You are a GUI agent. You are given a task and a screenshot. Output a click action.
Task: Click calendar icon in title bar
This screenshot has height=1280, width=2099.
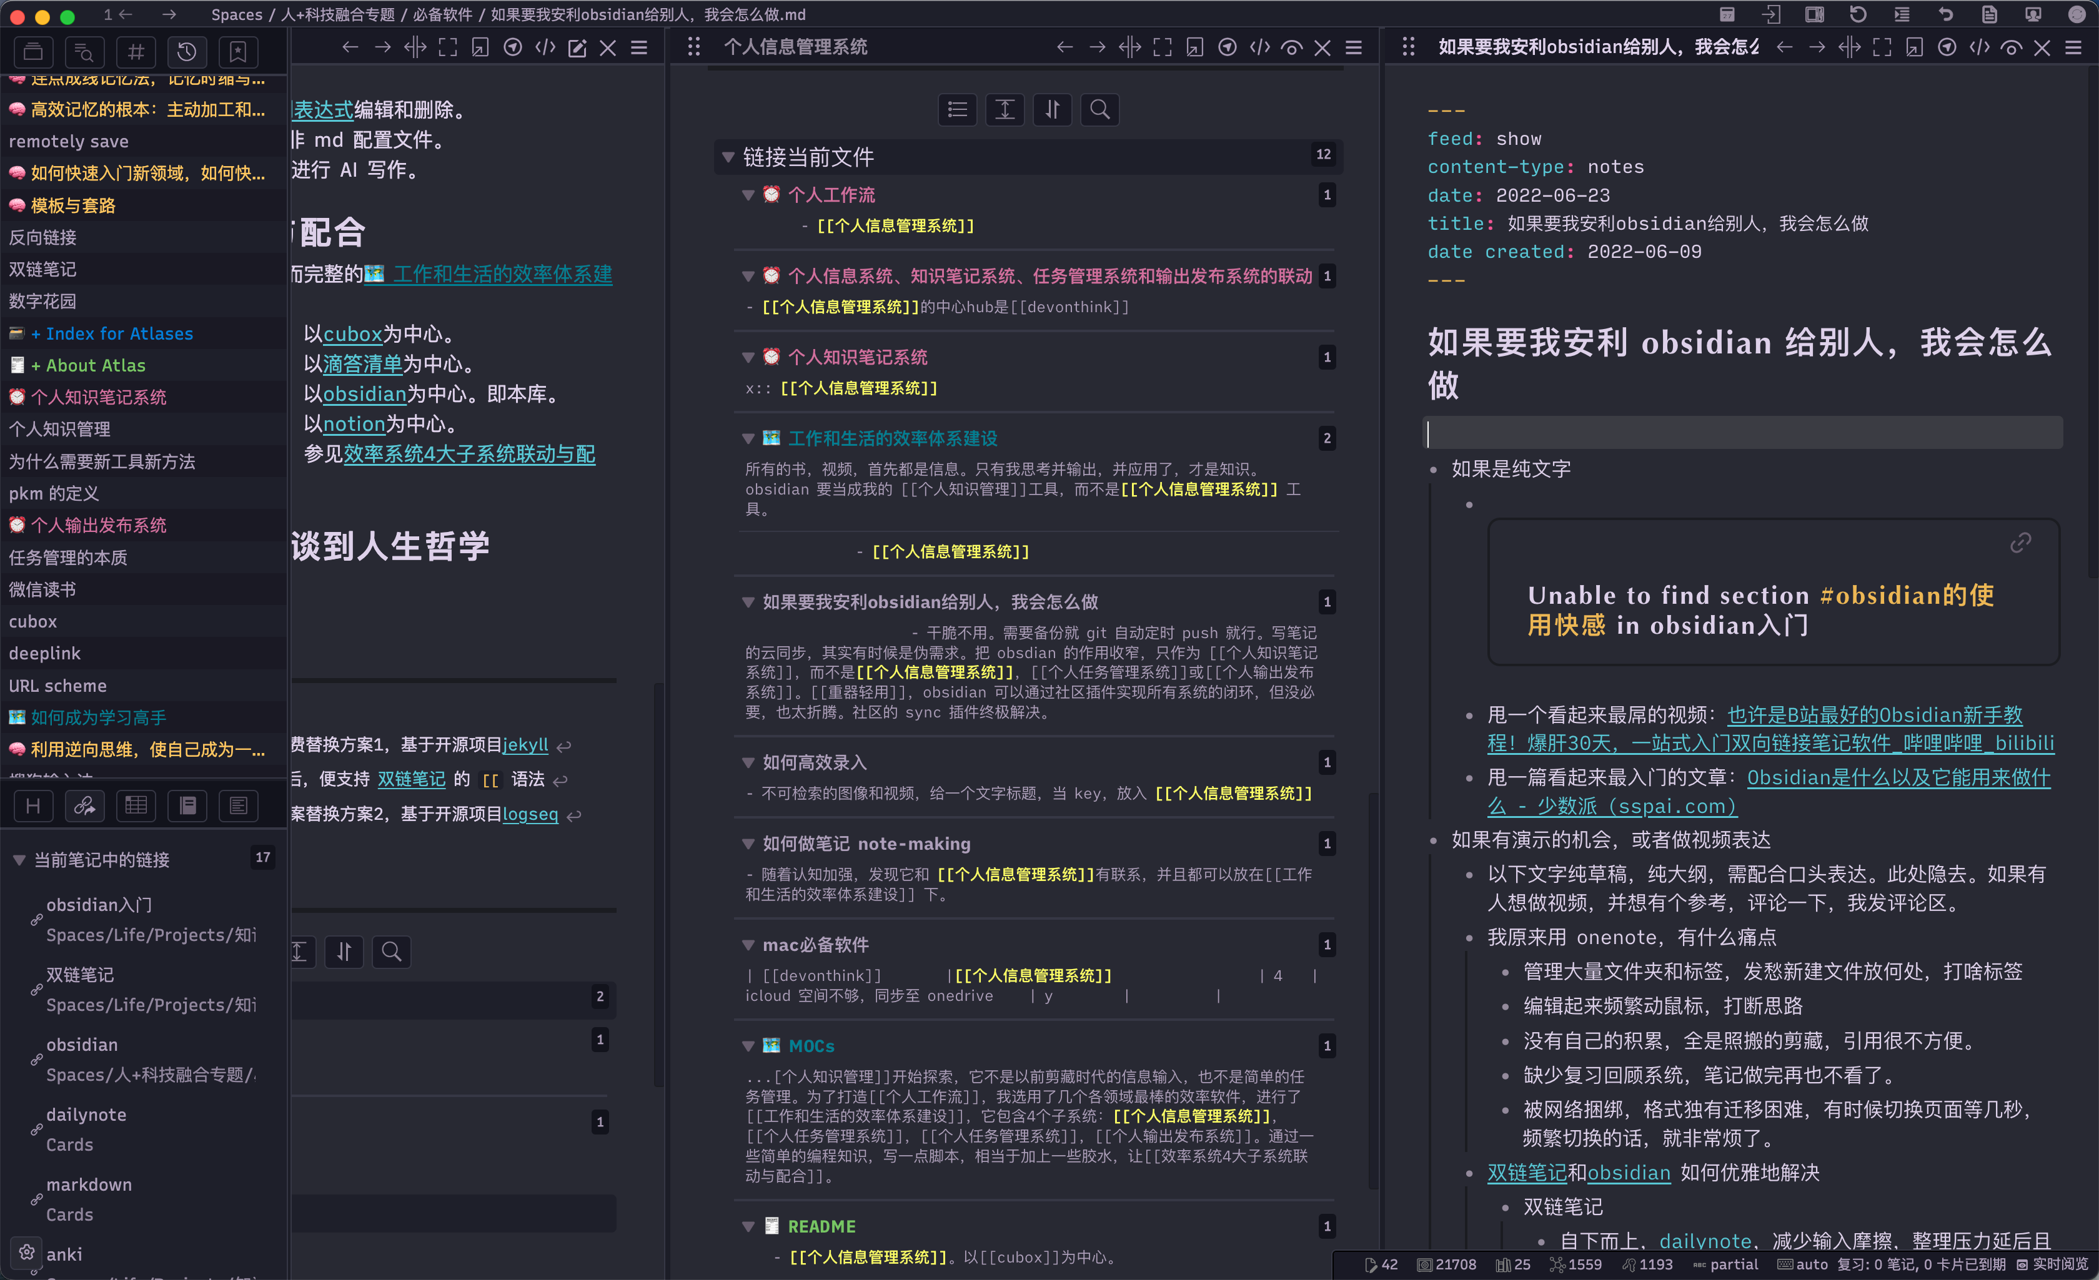point(1727,14)
